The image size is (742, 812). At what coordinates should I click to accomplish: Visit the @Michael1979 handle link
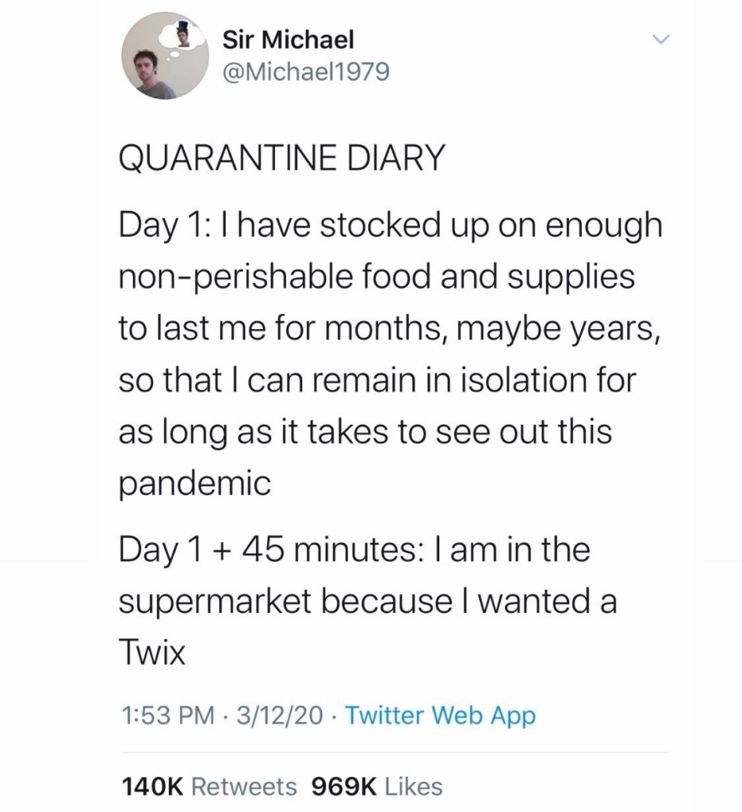click(x=304, y=74)
